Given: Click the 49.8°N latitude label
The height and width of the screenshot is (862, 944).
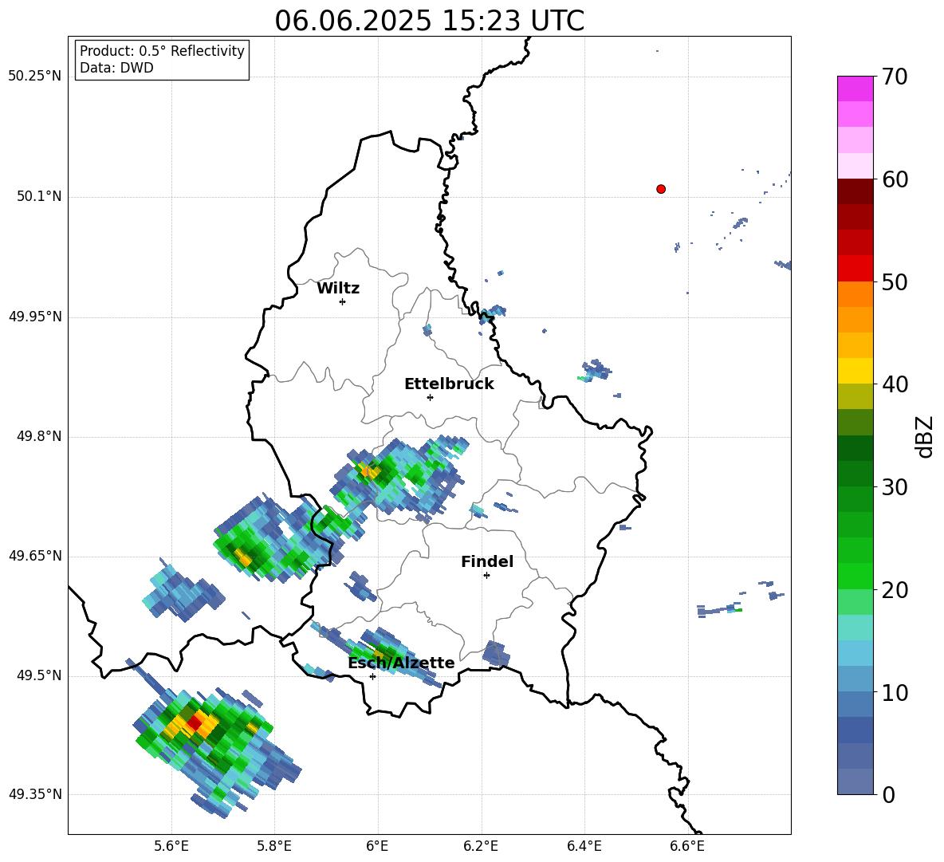Looking at the screenshot, I should tap(39, 436).
